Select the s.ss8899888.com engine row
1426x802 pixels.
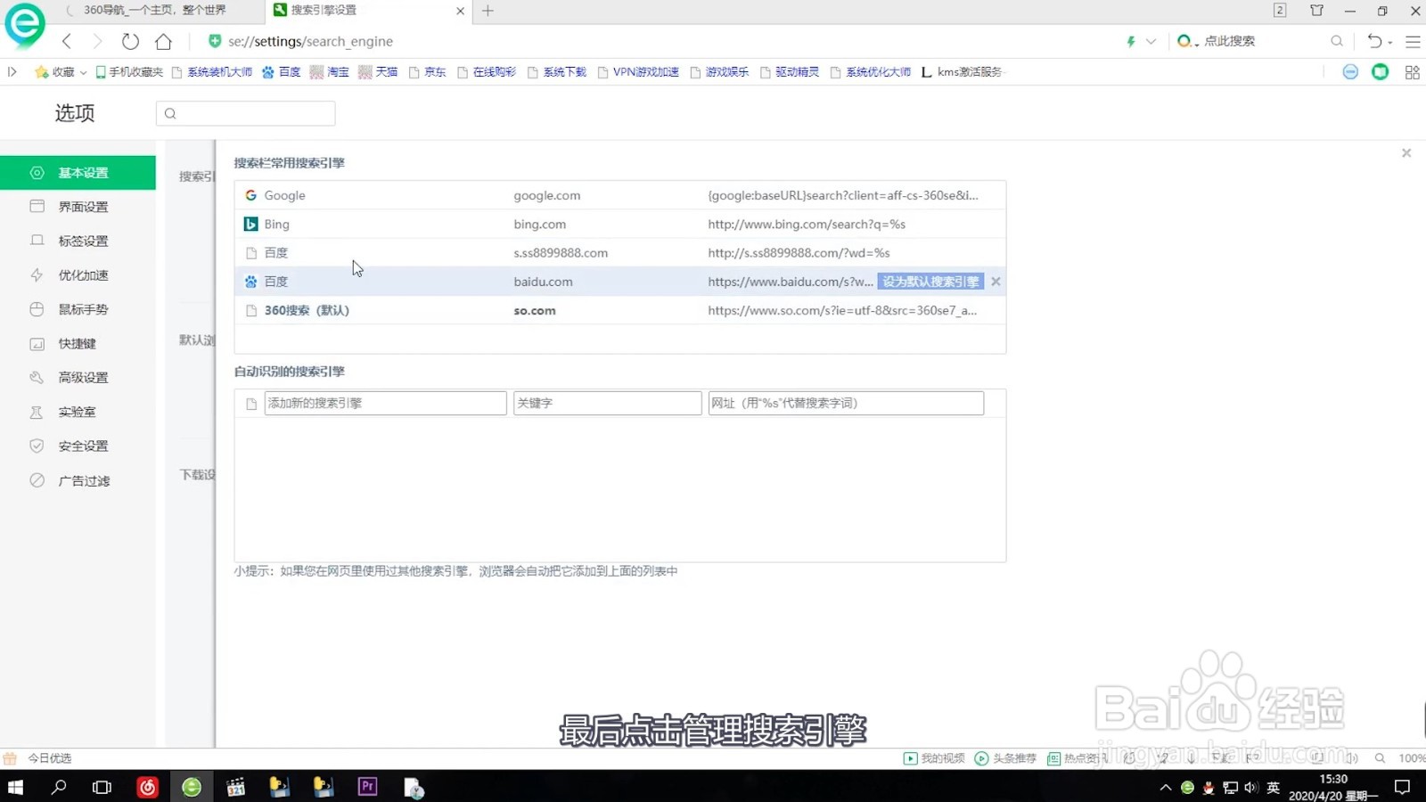(620, 253)
